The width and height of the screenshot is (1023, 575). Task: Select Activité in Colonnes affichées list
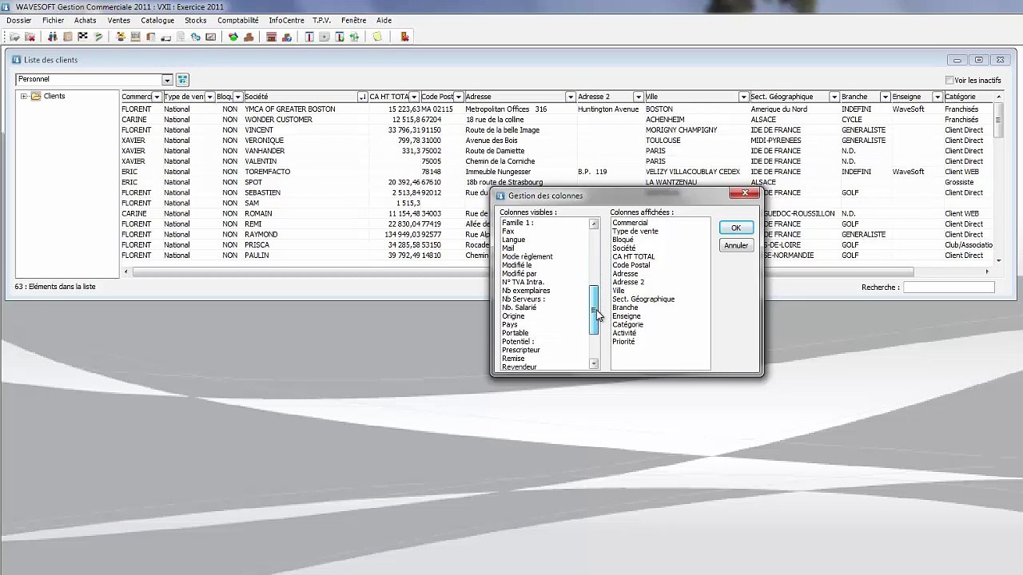[x=624, y=333]
